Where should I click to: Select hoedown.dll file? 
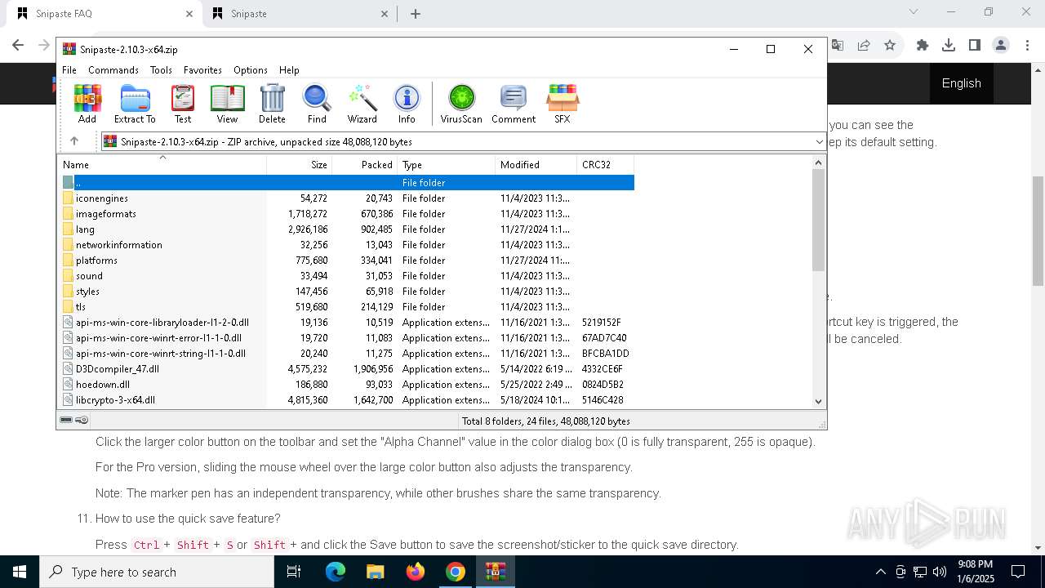coord(103,385)
